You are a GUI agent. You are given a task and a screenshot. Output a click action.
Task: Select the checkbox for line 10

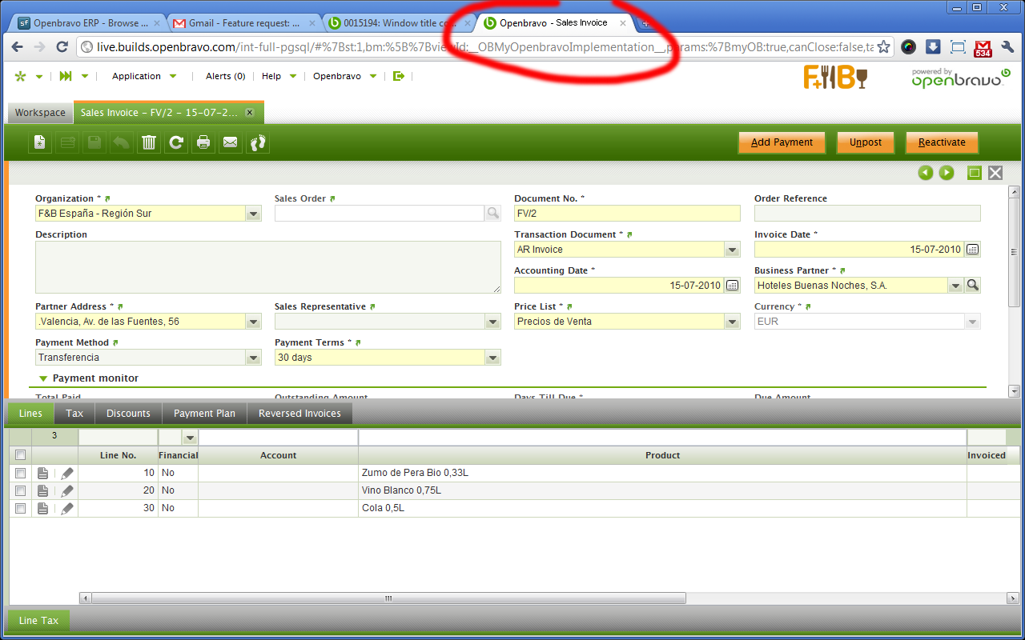(x=21, y=474)
